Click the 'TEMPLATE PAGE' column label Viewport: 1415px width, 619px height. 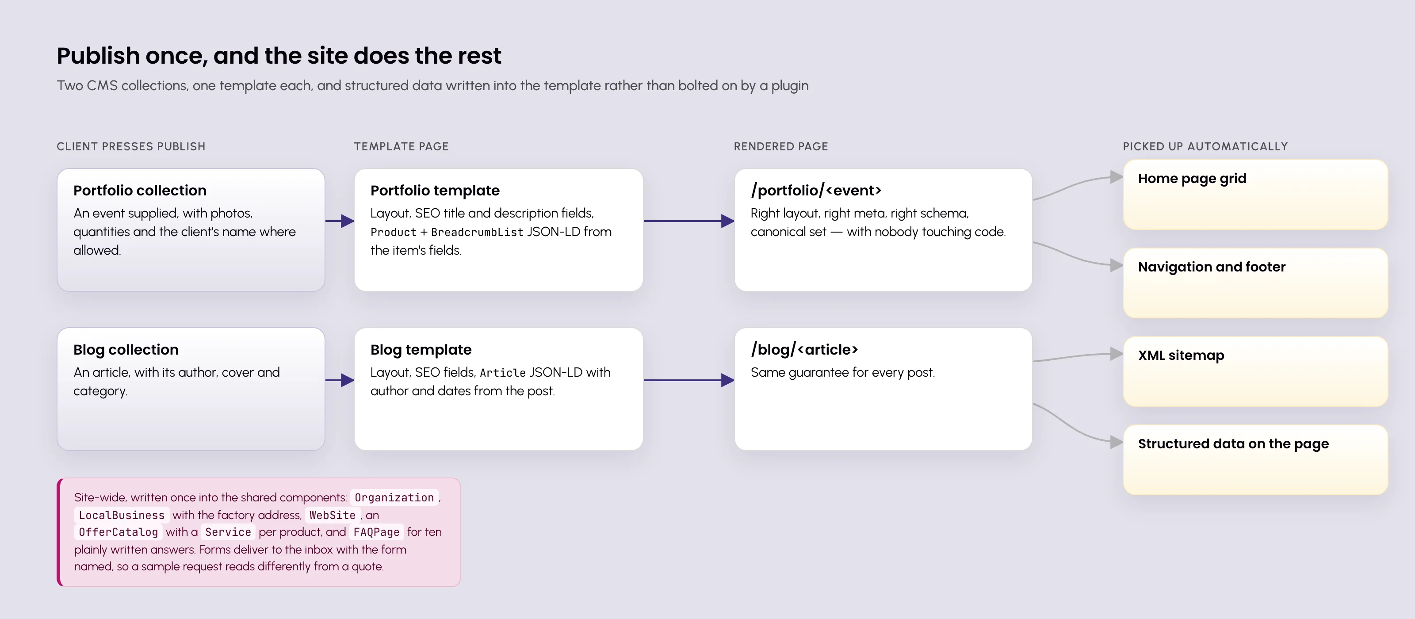(401, 146)
